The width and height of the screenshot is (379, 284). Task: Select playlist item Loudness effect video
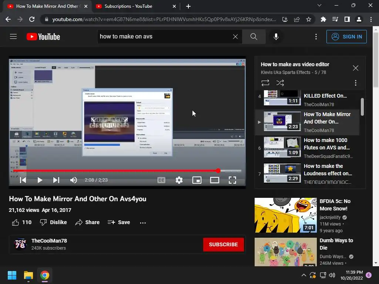(x=307, y=174)
